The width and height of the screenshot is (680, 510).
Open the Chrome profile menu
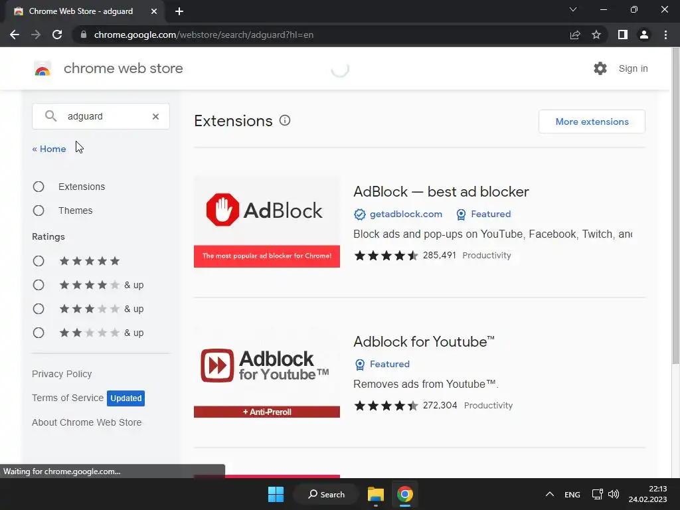[x=644, y=35]
